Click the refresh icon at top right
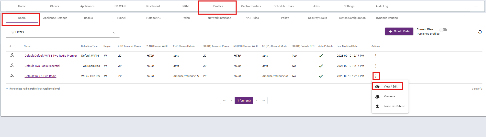The width and height of the screenshot is (486, 137). pyautogui.click(x=480, y=32)
